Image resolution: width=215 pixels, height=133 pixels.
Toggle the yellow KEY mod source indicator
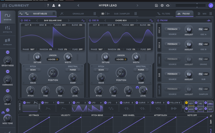coord(186,102)
